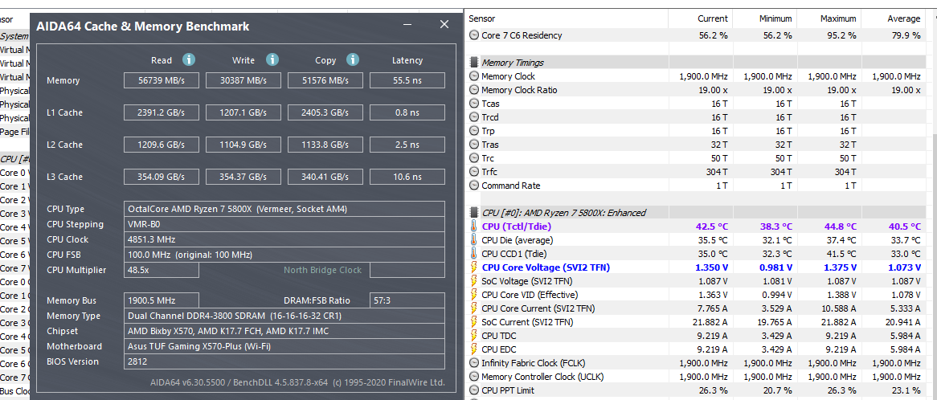Click the Trcd row icon
937x400 pixels.
coord(474,117)
